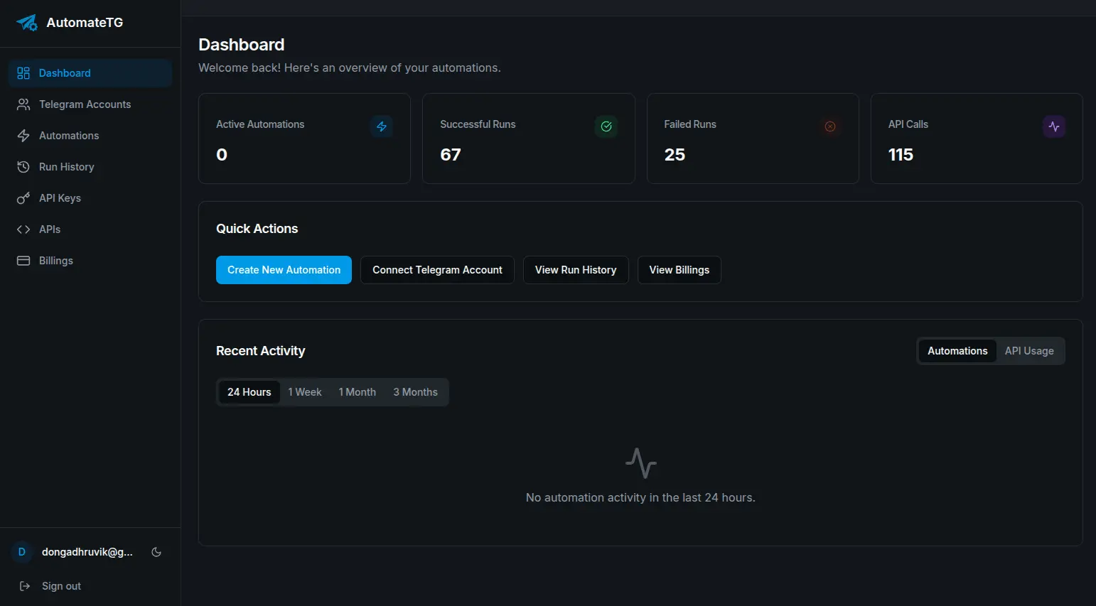Click the API Calls value 115
The width and height of the screenshot is (1096, 606).
pyautogui.click(x=901, y=155)
